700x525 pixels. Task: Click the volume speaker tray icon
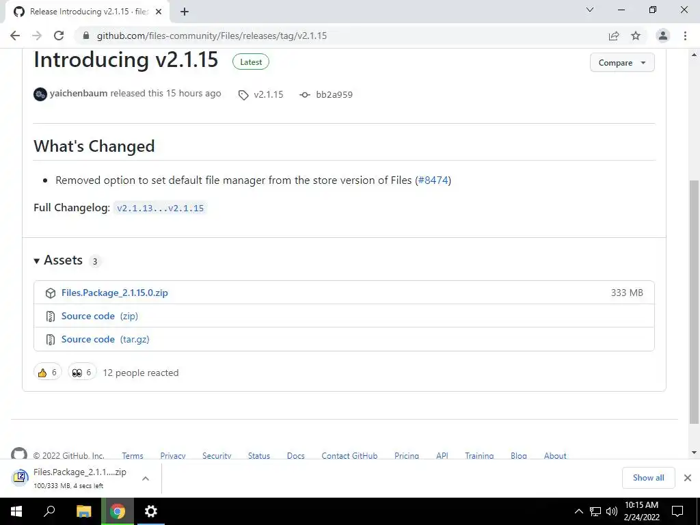tap(612, 511)
